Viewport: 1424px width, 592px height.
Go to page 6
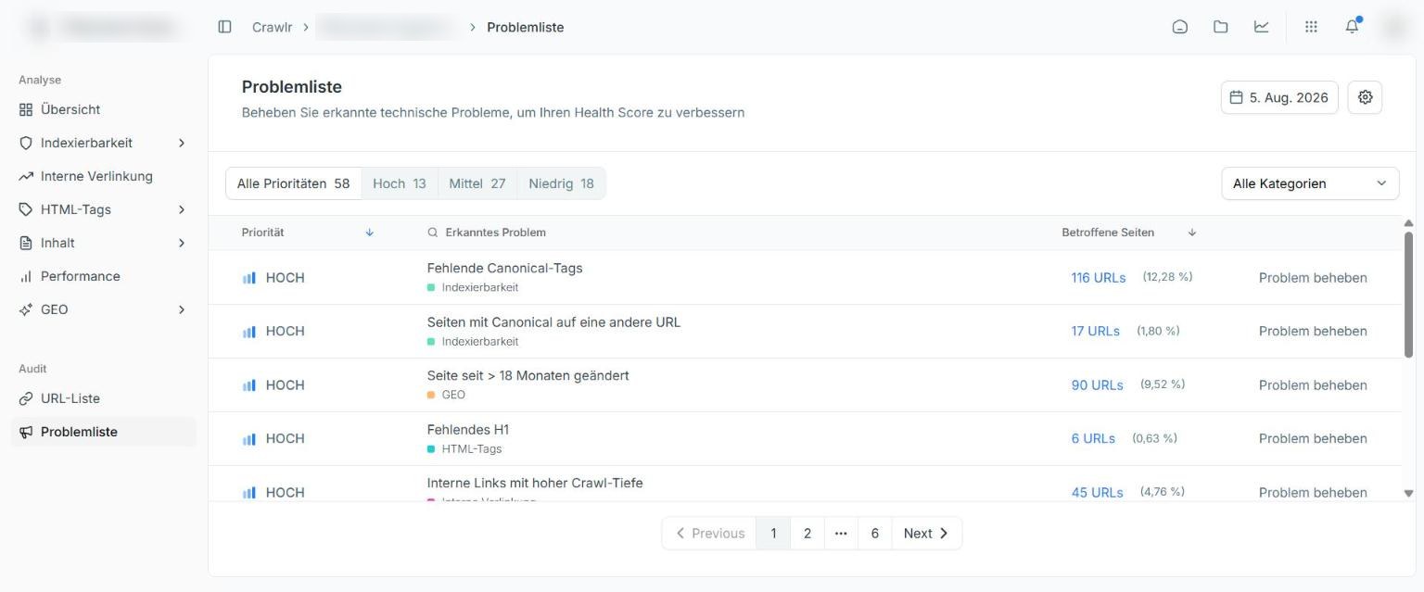coord(874,533)
